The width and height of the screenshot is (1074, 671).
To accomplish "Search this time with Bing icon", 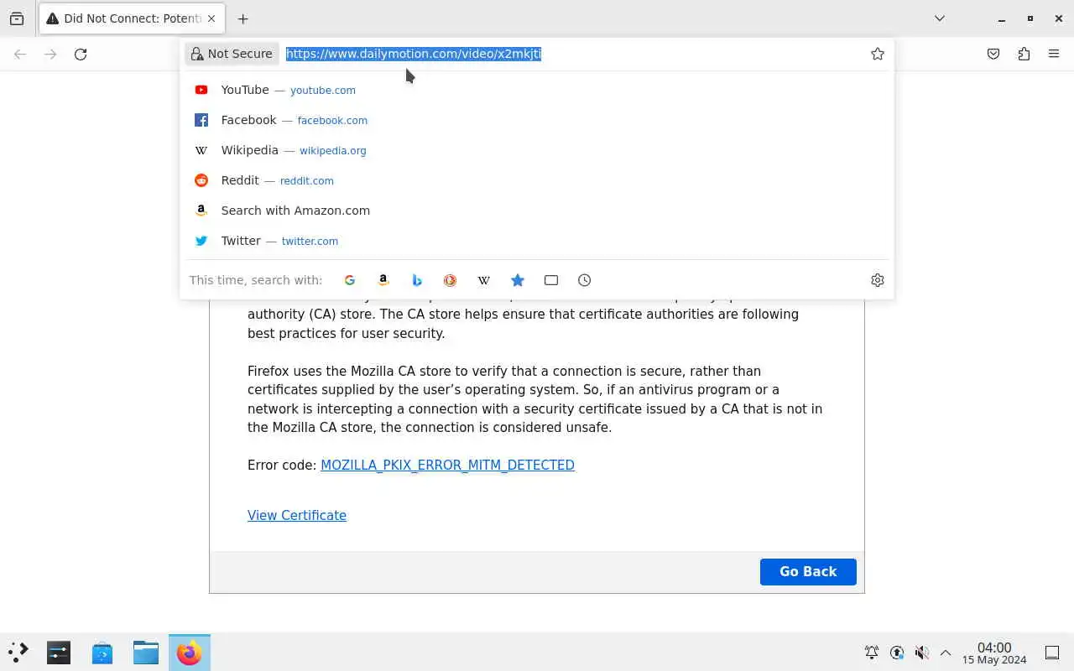I will 417,280.
